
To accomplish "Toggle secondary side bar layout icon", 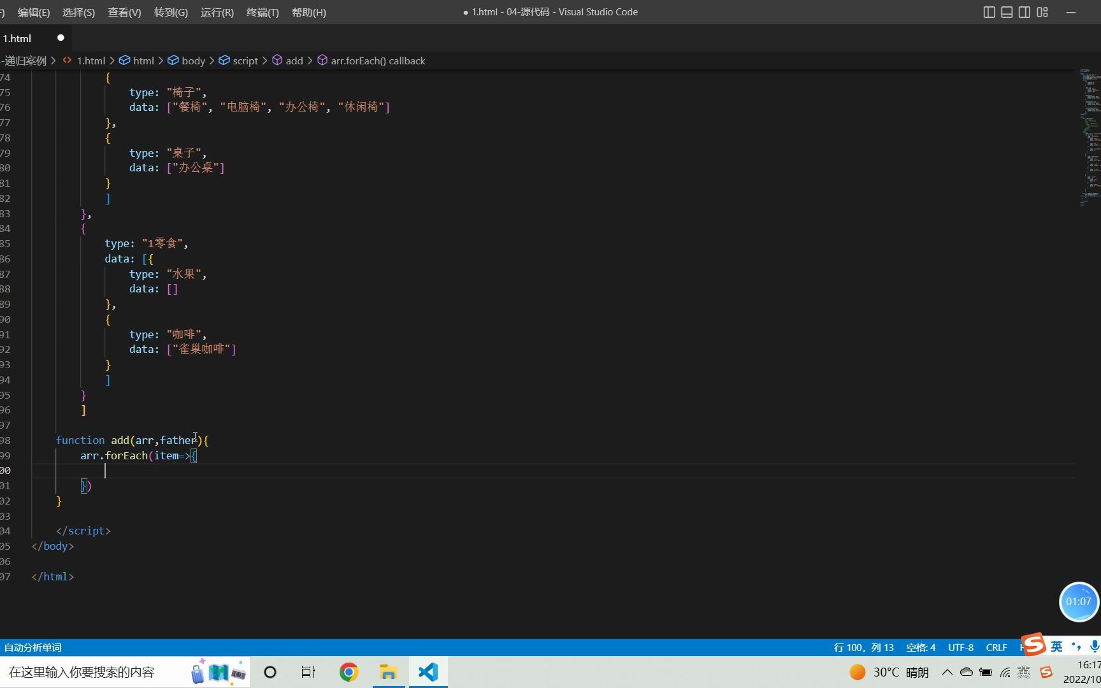I will pyautogui.click(x=1025, y=12).
